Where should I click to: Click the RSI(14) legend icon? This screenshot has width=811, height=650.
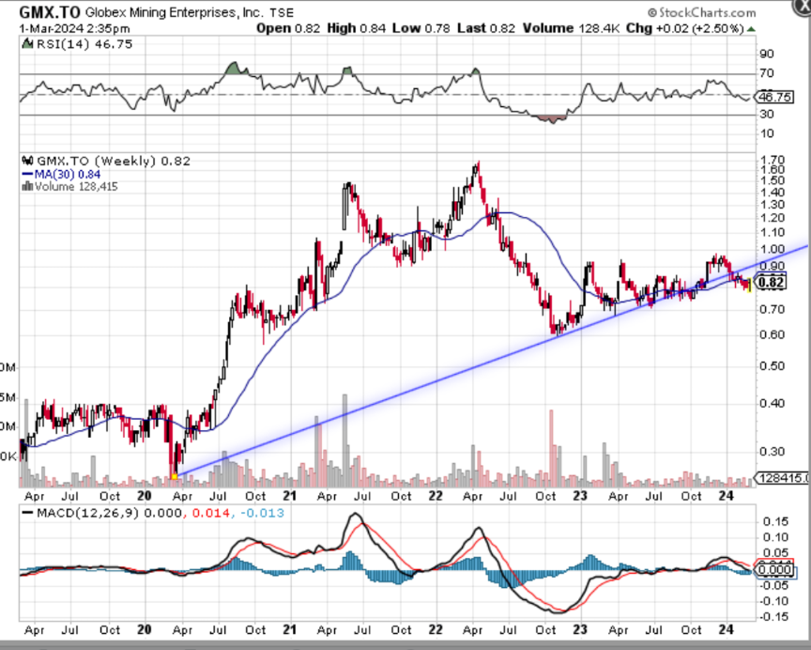pyautogui.click(x=27, y=44)
